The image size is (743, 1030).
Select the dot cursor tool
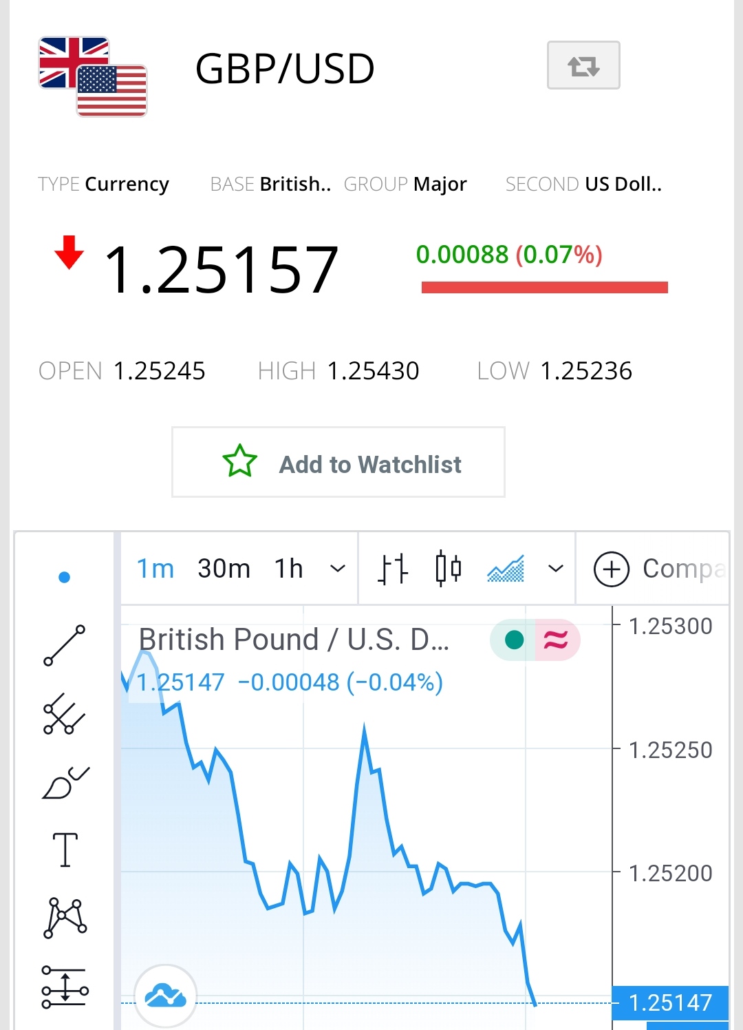click(x=65, y=577)
